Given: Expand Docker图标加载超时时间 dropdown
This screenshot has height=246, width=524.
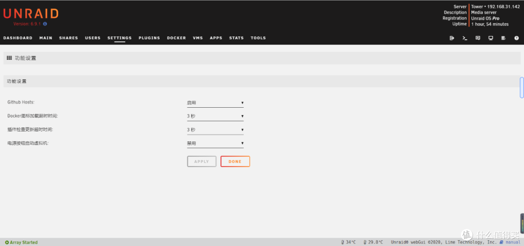Looking at the screenshot, I should click(215, 116).
